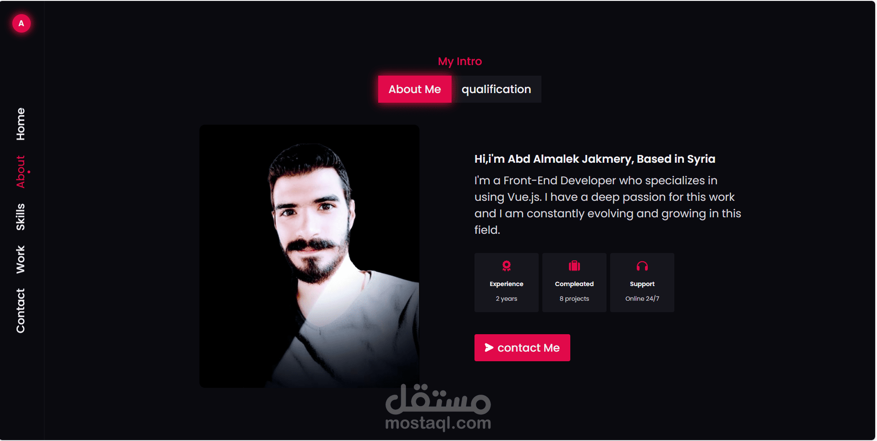This screenshot has width=877, height=441.
Task: Click the Experience award ribbon icon
Action: tap(507, 266)
